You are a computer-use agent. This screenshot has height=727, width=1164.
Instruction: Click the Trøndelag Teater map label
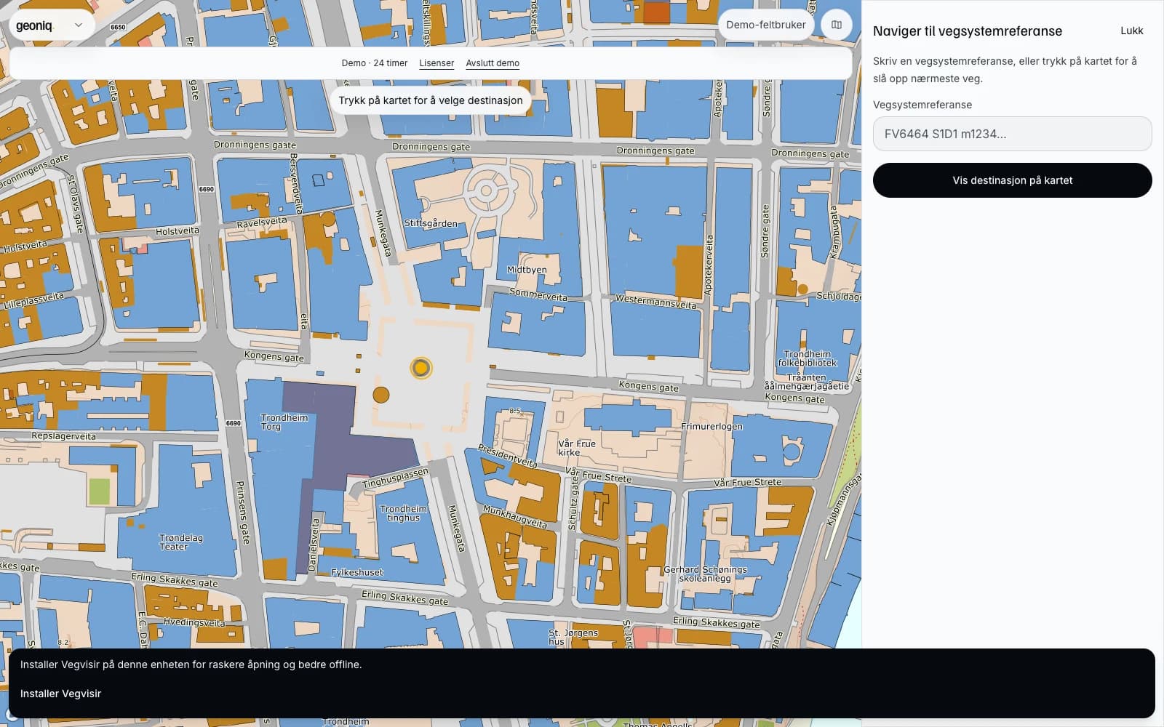[180, 542]
